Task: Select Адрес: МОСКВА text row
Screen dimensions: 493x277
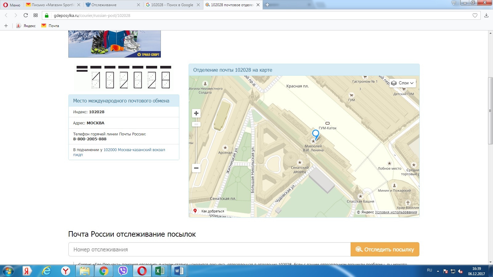Action: tap(124, 123)
